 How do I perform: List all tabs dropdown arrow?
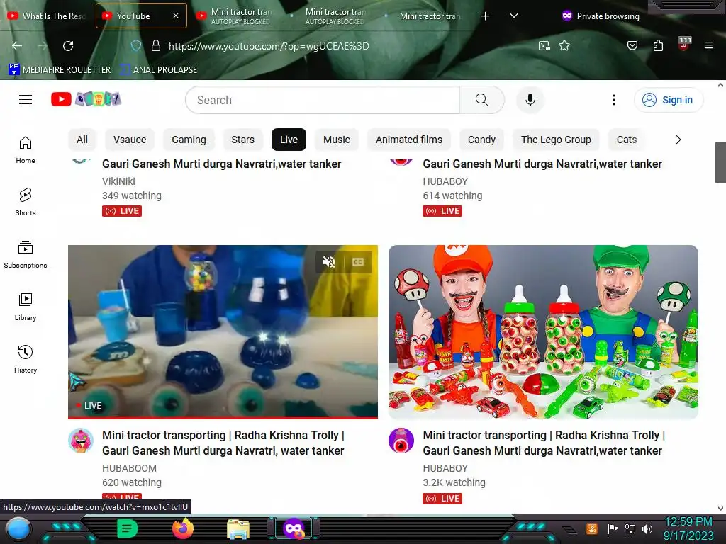coord(513,16)
